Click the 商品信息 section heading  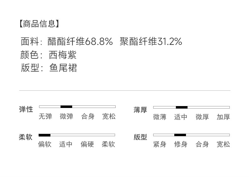coord(39,24)
